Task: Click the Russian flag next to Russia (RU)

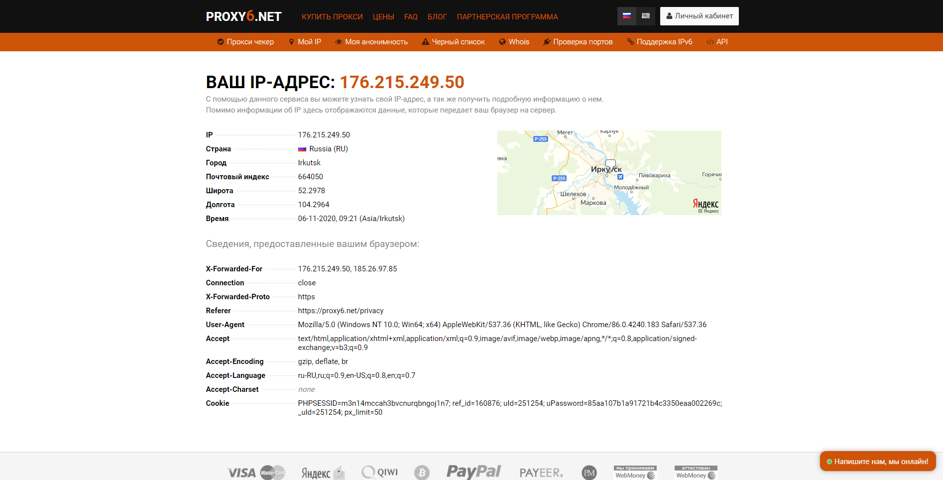Action: tap(302, 149)
